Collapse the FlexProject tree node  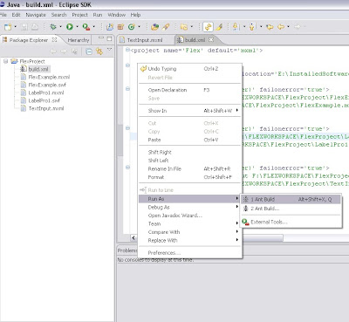coord(5,61)
